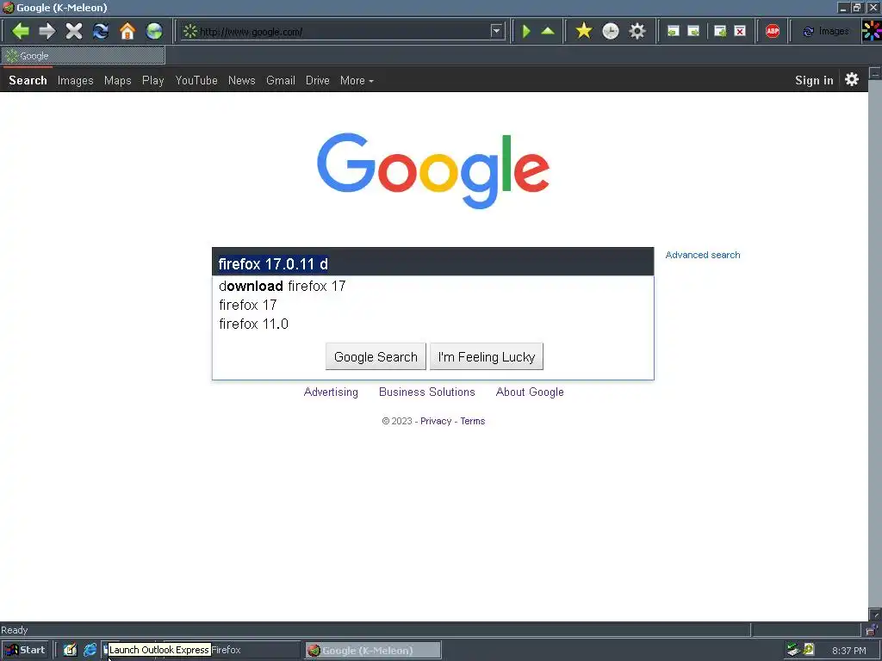Click the Google Search button
The width and height of the screenshot is (882, 661).
[x=376, y=357]
